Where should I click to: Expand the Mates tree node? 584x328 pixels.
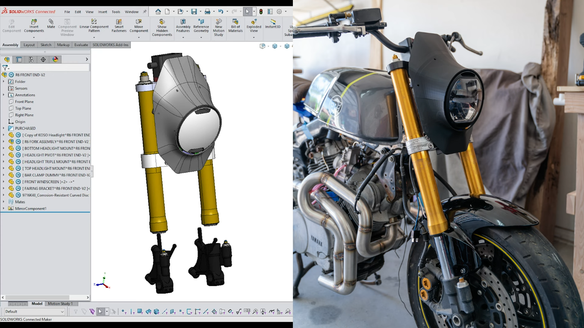pos(4,202)
